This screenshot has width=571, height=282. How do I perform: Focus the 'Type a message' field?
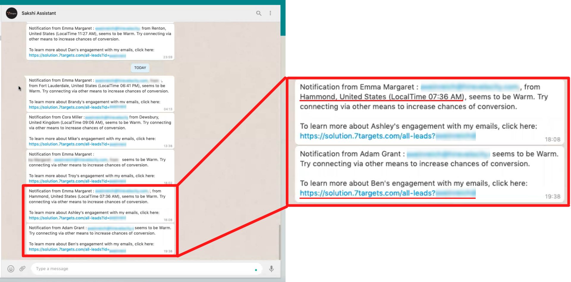click(143, 269)
